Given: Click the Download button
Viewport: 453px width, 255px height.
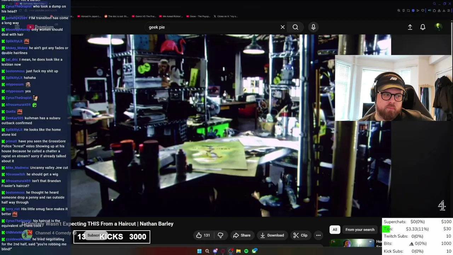Looking at the screenshot, I should point(272,235).
